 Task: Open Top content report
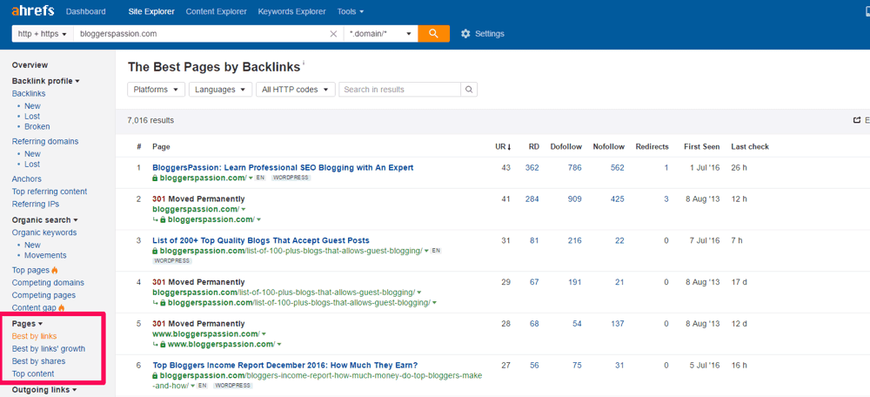click(33, 373)
